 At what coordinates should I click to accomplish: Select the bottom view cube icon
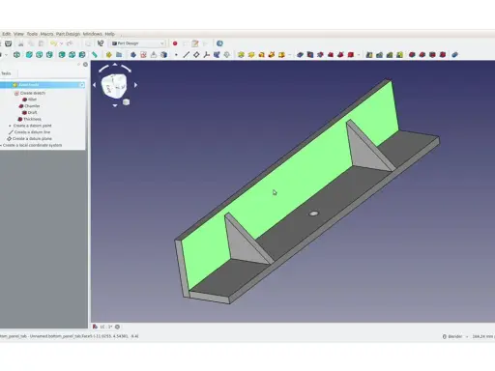pos(73,55)
